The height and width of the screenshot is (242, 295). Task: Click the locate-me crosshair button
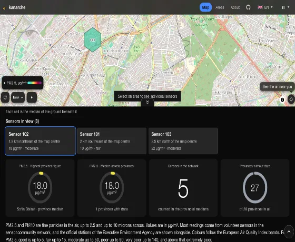tap(291, 99)
